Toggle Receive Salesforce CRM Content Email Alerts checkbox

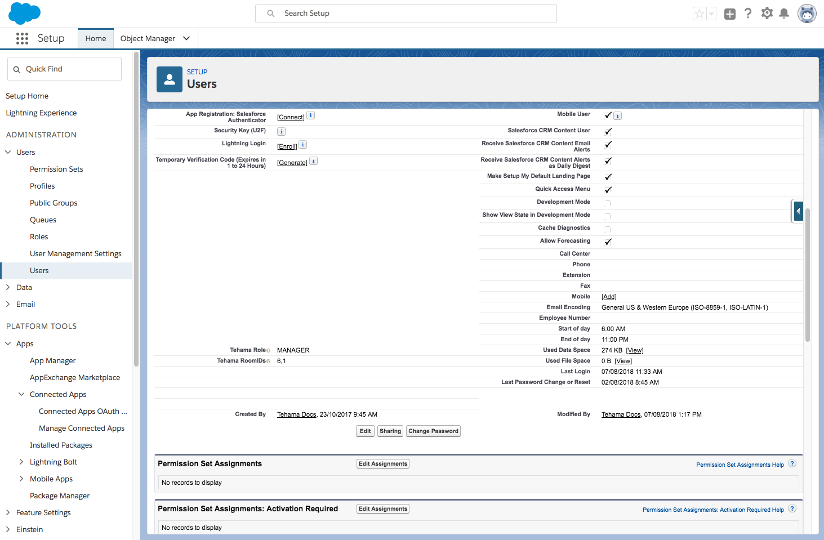click(x=608, y=145)
